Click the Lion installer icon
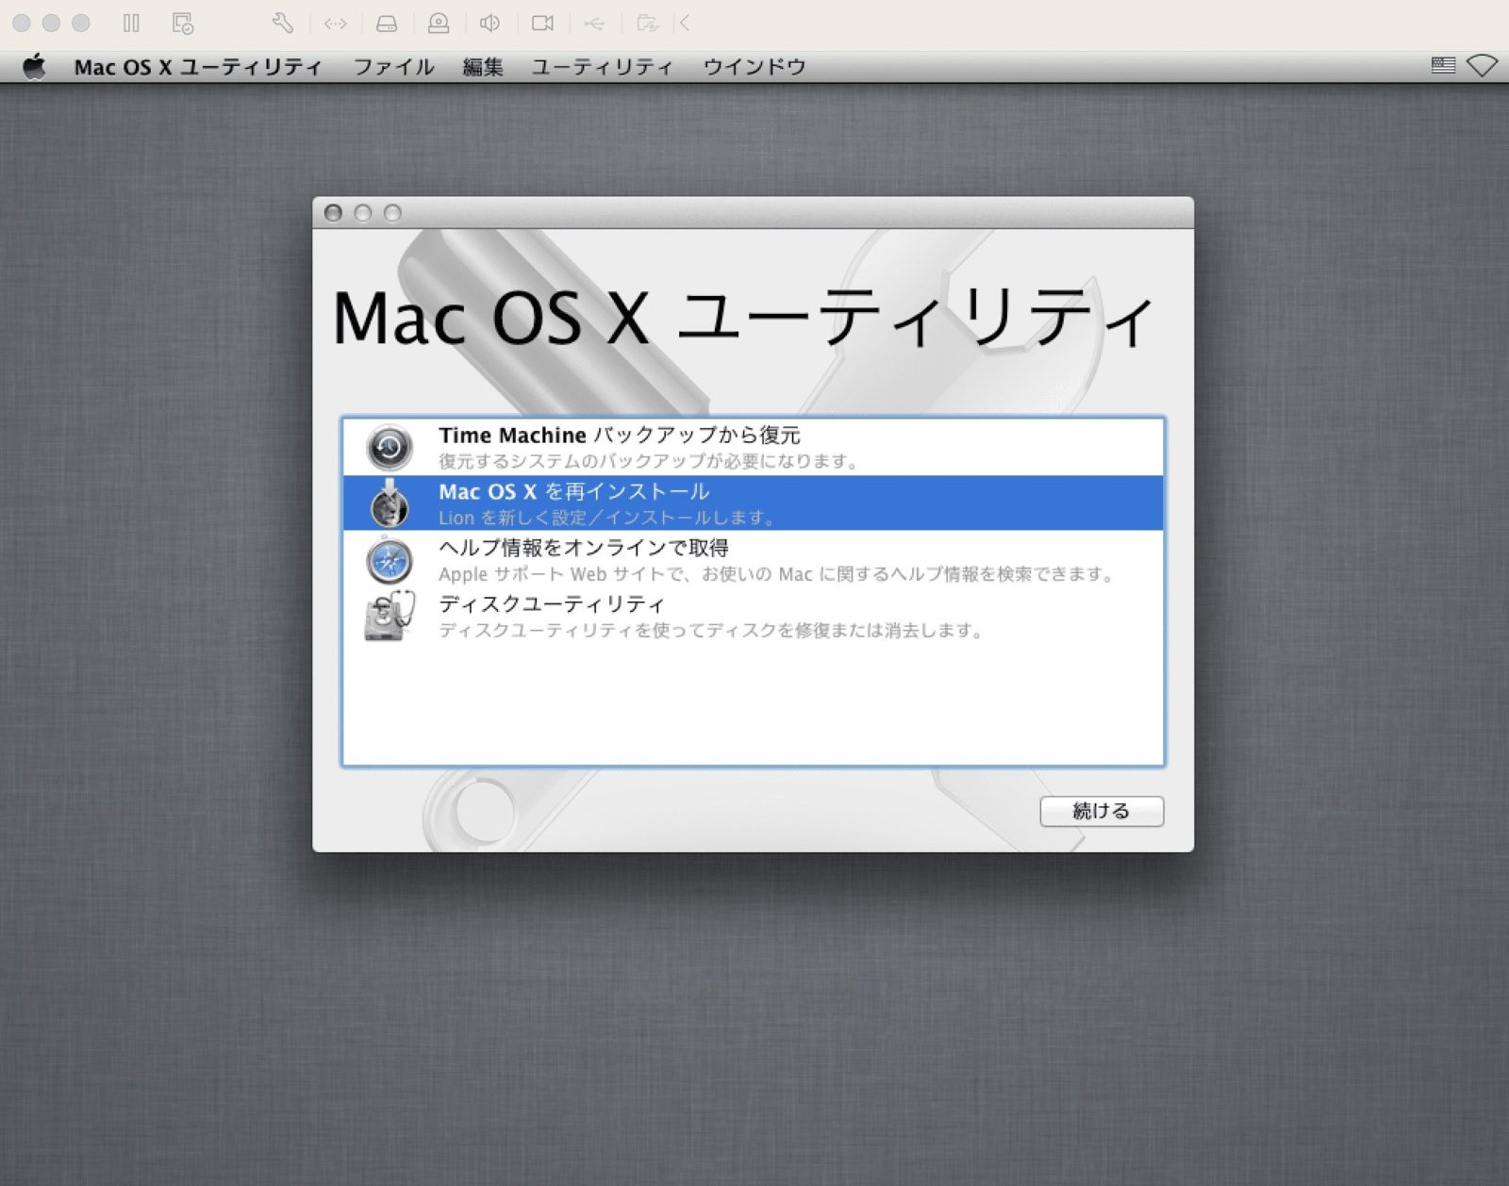Screen dimensions: 1509x1186 click(390, 503)
